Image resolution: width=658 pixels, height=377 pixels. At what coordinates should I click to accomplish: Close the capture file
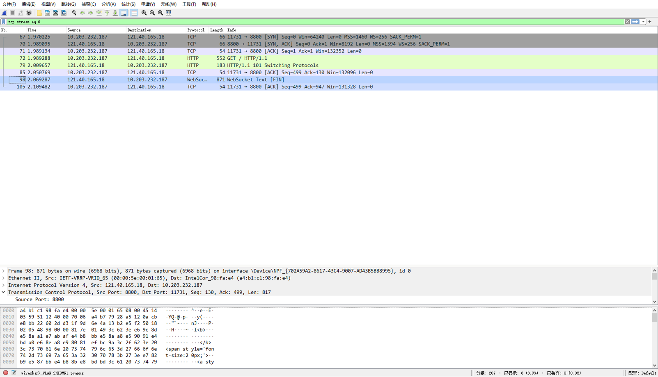pos(55,13)
